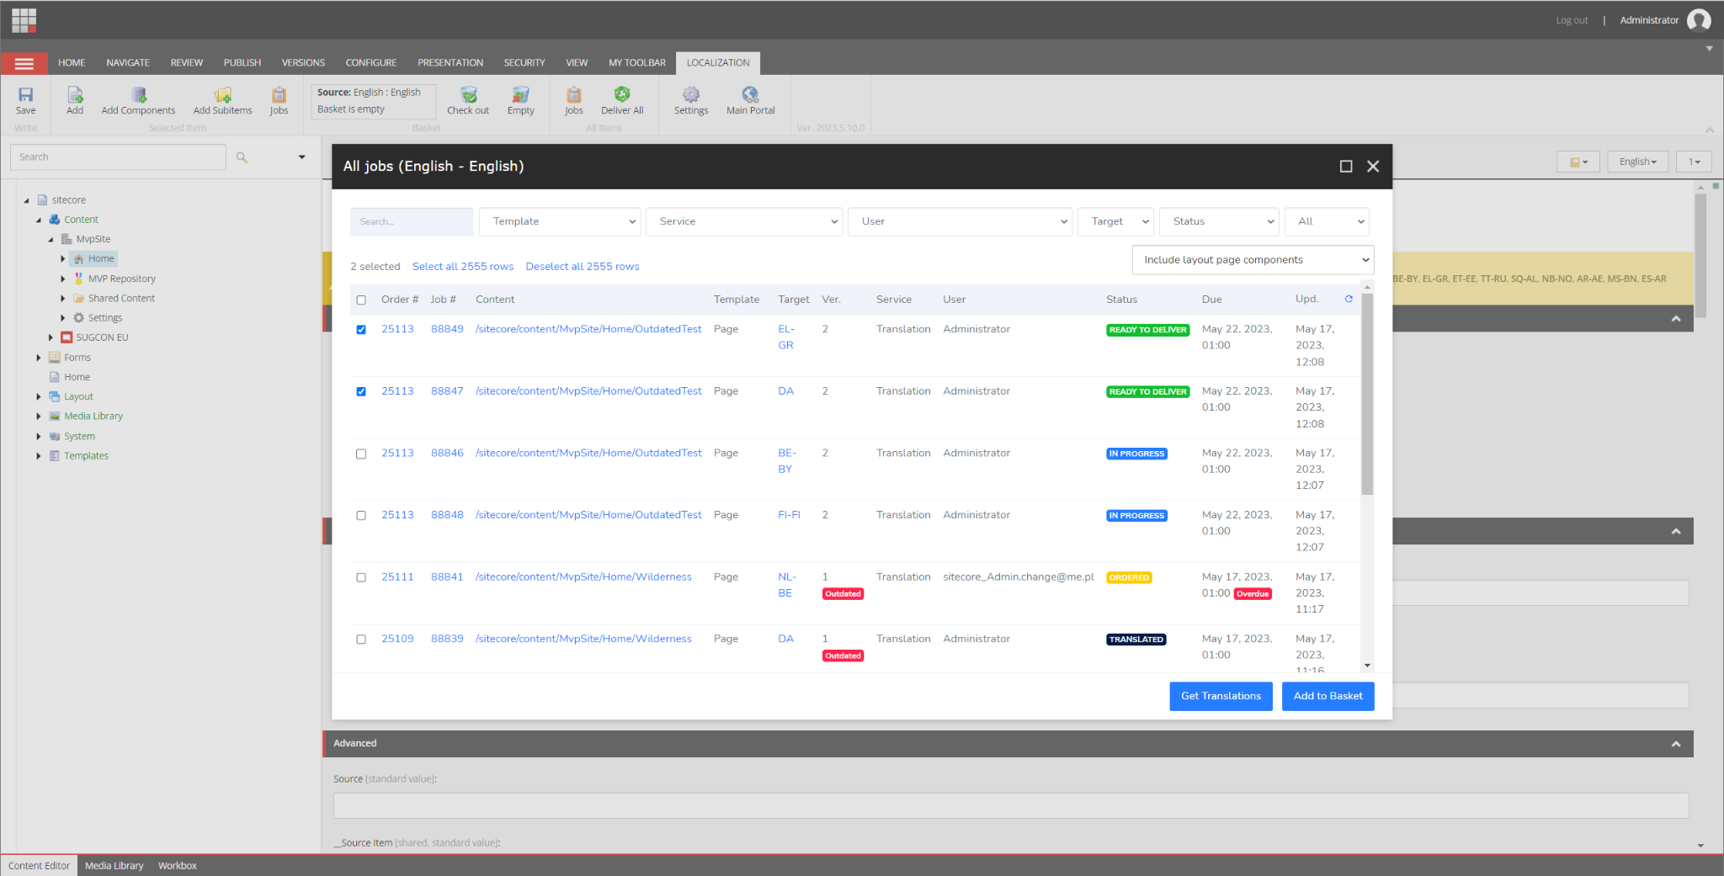
Task: Maximize the All jobs dialog
Action: (x=1346, y=167)
